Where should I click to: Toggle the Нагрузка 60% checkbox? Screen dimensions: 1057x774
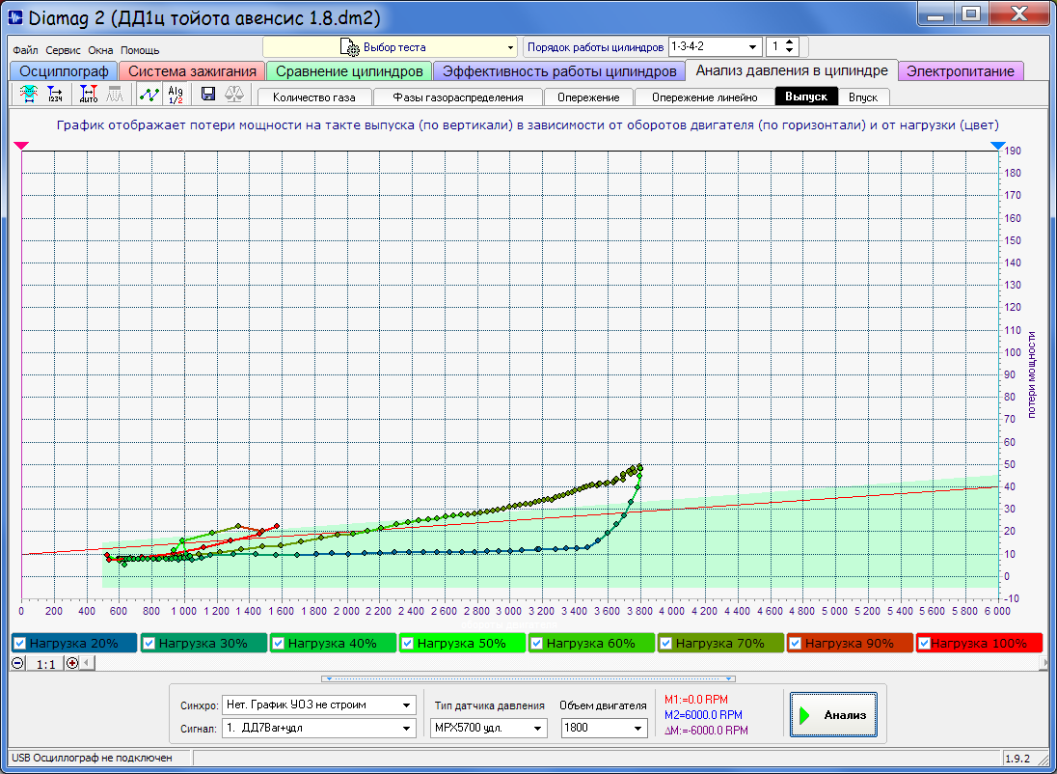coord(536,643)
